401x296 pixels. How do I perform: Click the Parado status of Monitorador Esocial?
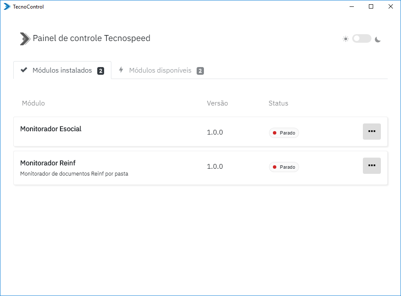click(284, 133)
